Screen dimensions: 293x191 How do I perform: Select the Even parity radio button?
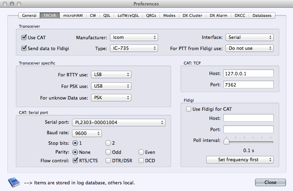pyautogui.click(x=141, y=152)
